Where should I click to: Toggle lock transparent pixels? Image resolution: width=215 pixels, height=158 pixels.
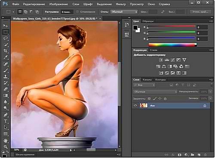click(149, 98)
